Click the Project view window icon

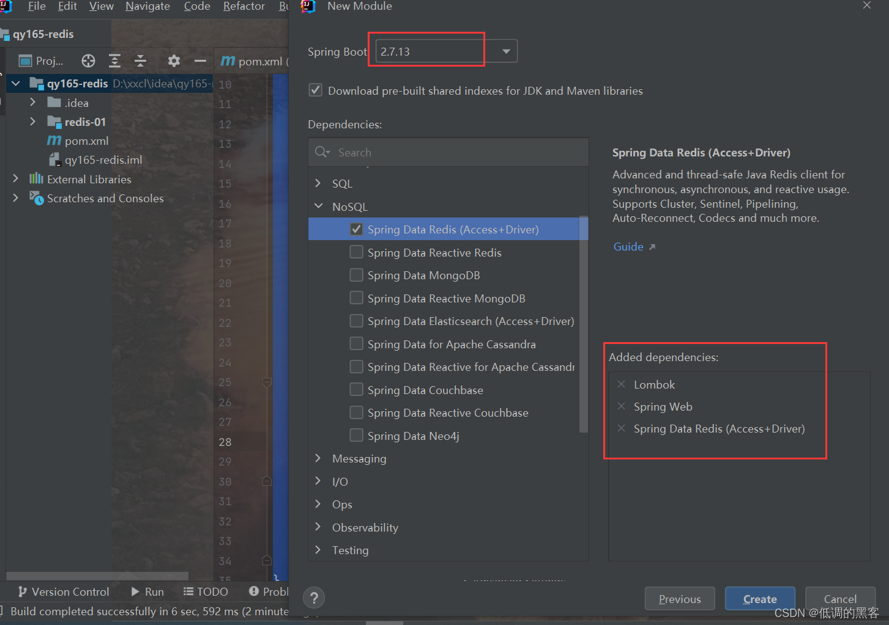(25, 60)
